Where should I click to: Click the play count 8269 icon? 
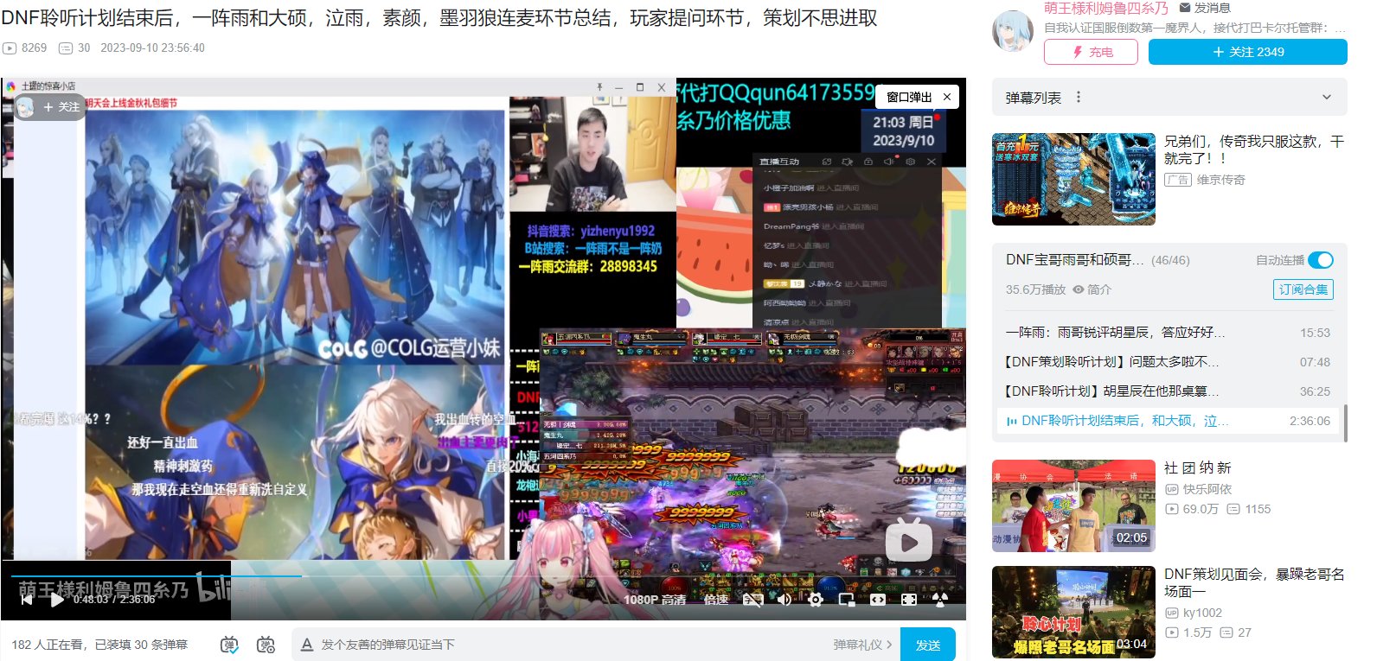pyautogui.click(x=10, y=48)
